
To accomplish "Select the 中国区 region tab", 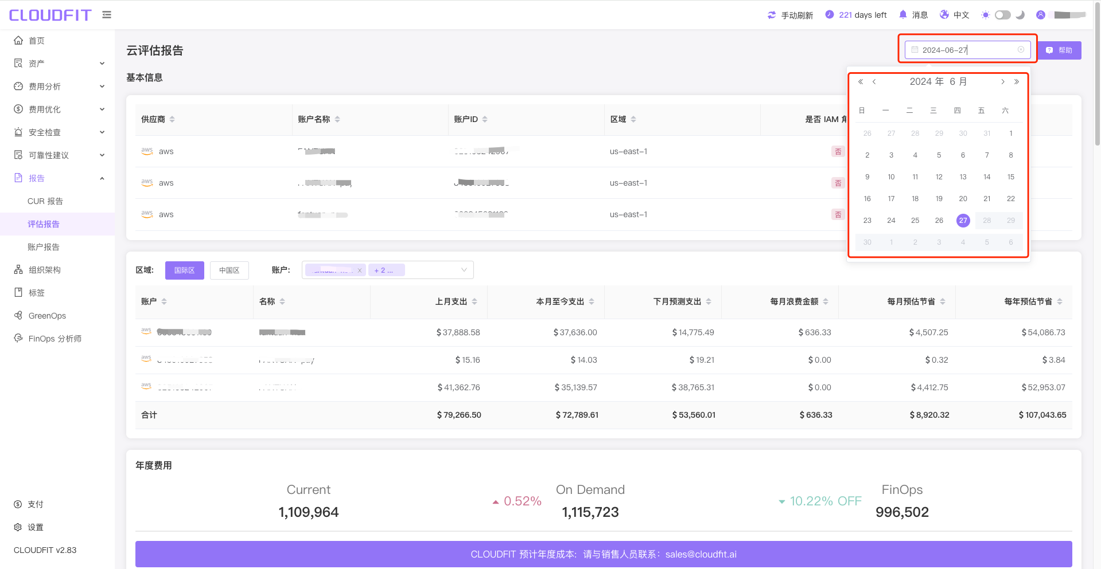I will click(x=229, y=270).
